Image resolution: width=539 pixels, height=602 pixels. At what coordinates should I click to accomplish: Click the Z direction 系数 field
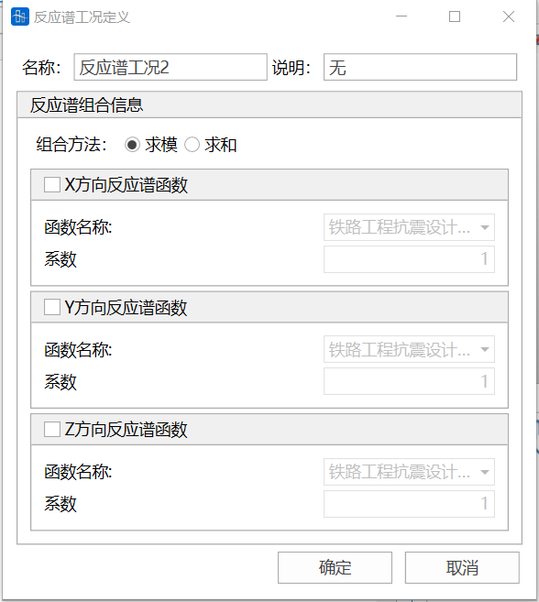coord(409,504)
